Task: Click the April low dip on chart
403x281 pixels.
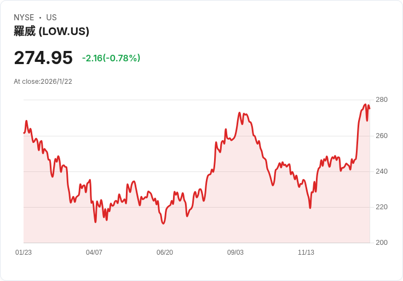Action: pyautogui.click(x=96, y=222)
